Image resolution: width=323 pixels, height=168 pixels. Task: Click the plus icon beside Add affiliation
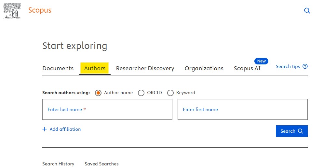[x=45, y=129]
